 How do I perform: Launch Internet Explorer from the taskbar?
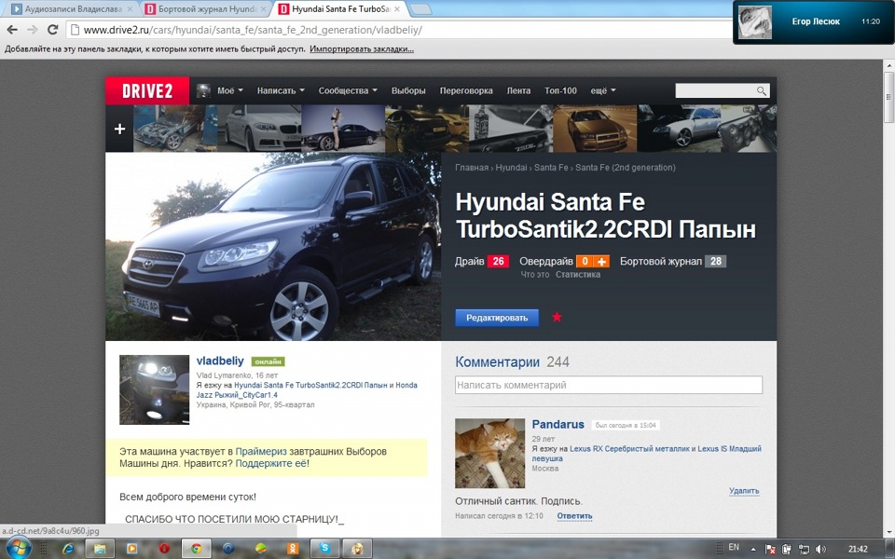pyautogui.click(x=68, y=549)
